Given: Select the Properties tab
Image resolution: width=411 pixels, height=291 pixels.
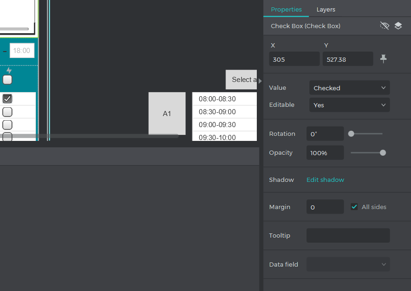Looking at the screenshot, I should coord(286,9).
